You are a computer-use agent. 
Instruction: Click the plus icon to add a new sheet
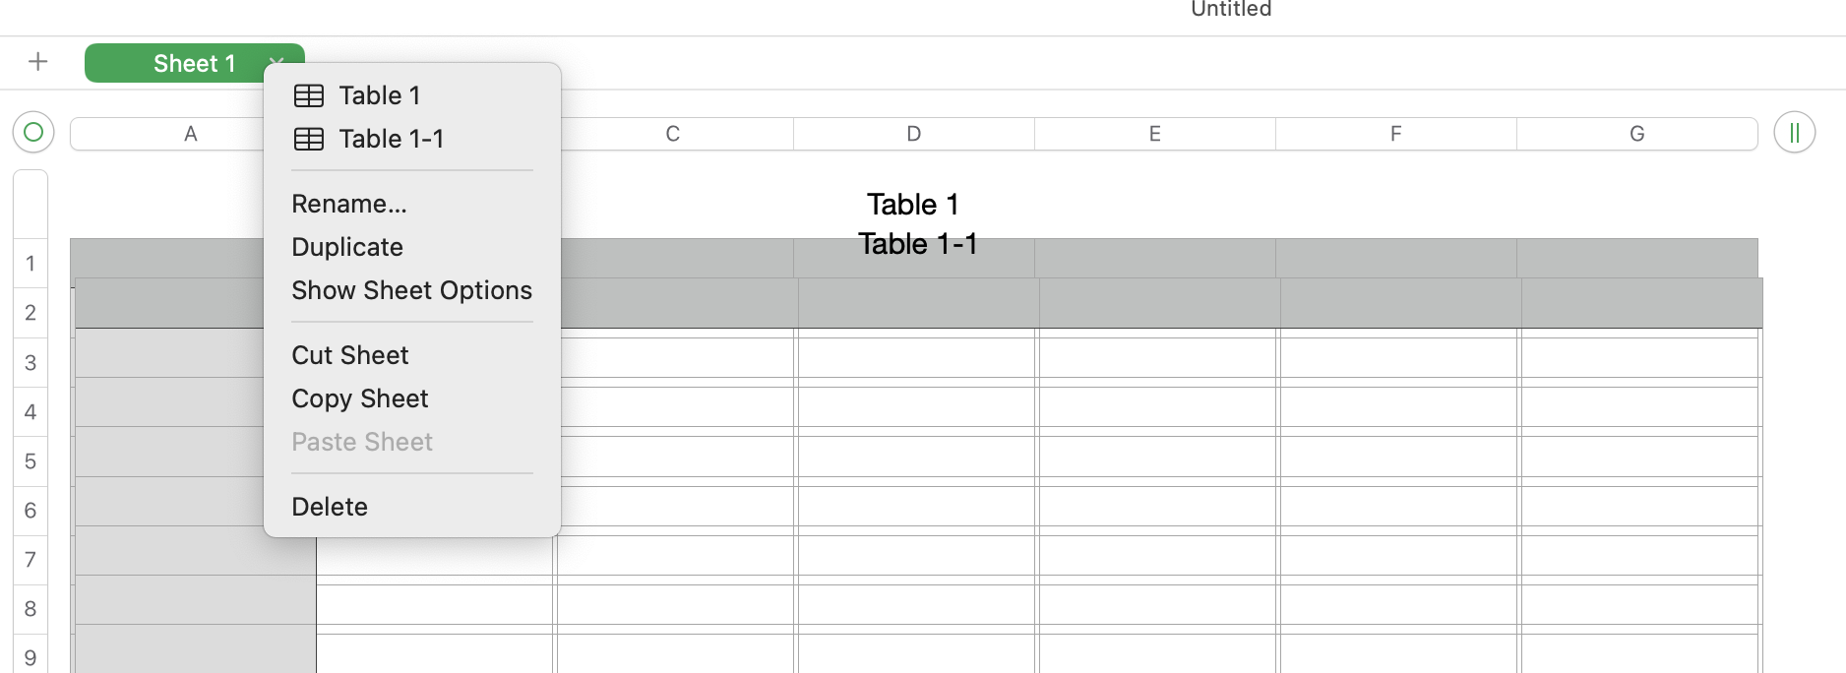tap(37, 61)
